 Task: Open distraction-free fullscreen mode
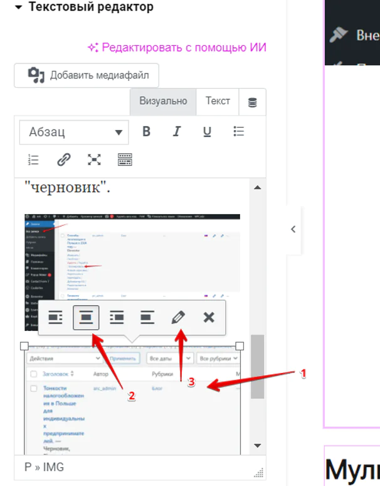click(x=94, y=159)
